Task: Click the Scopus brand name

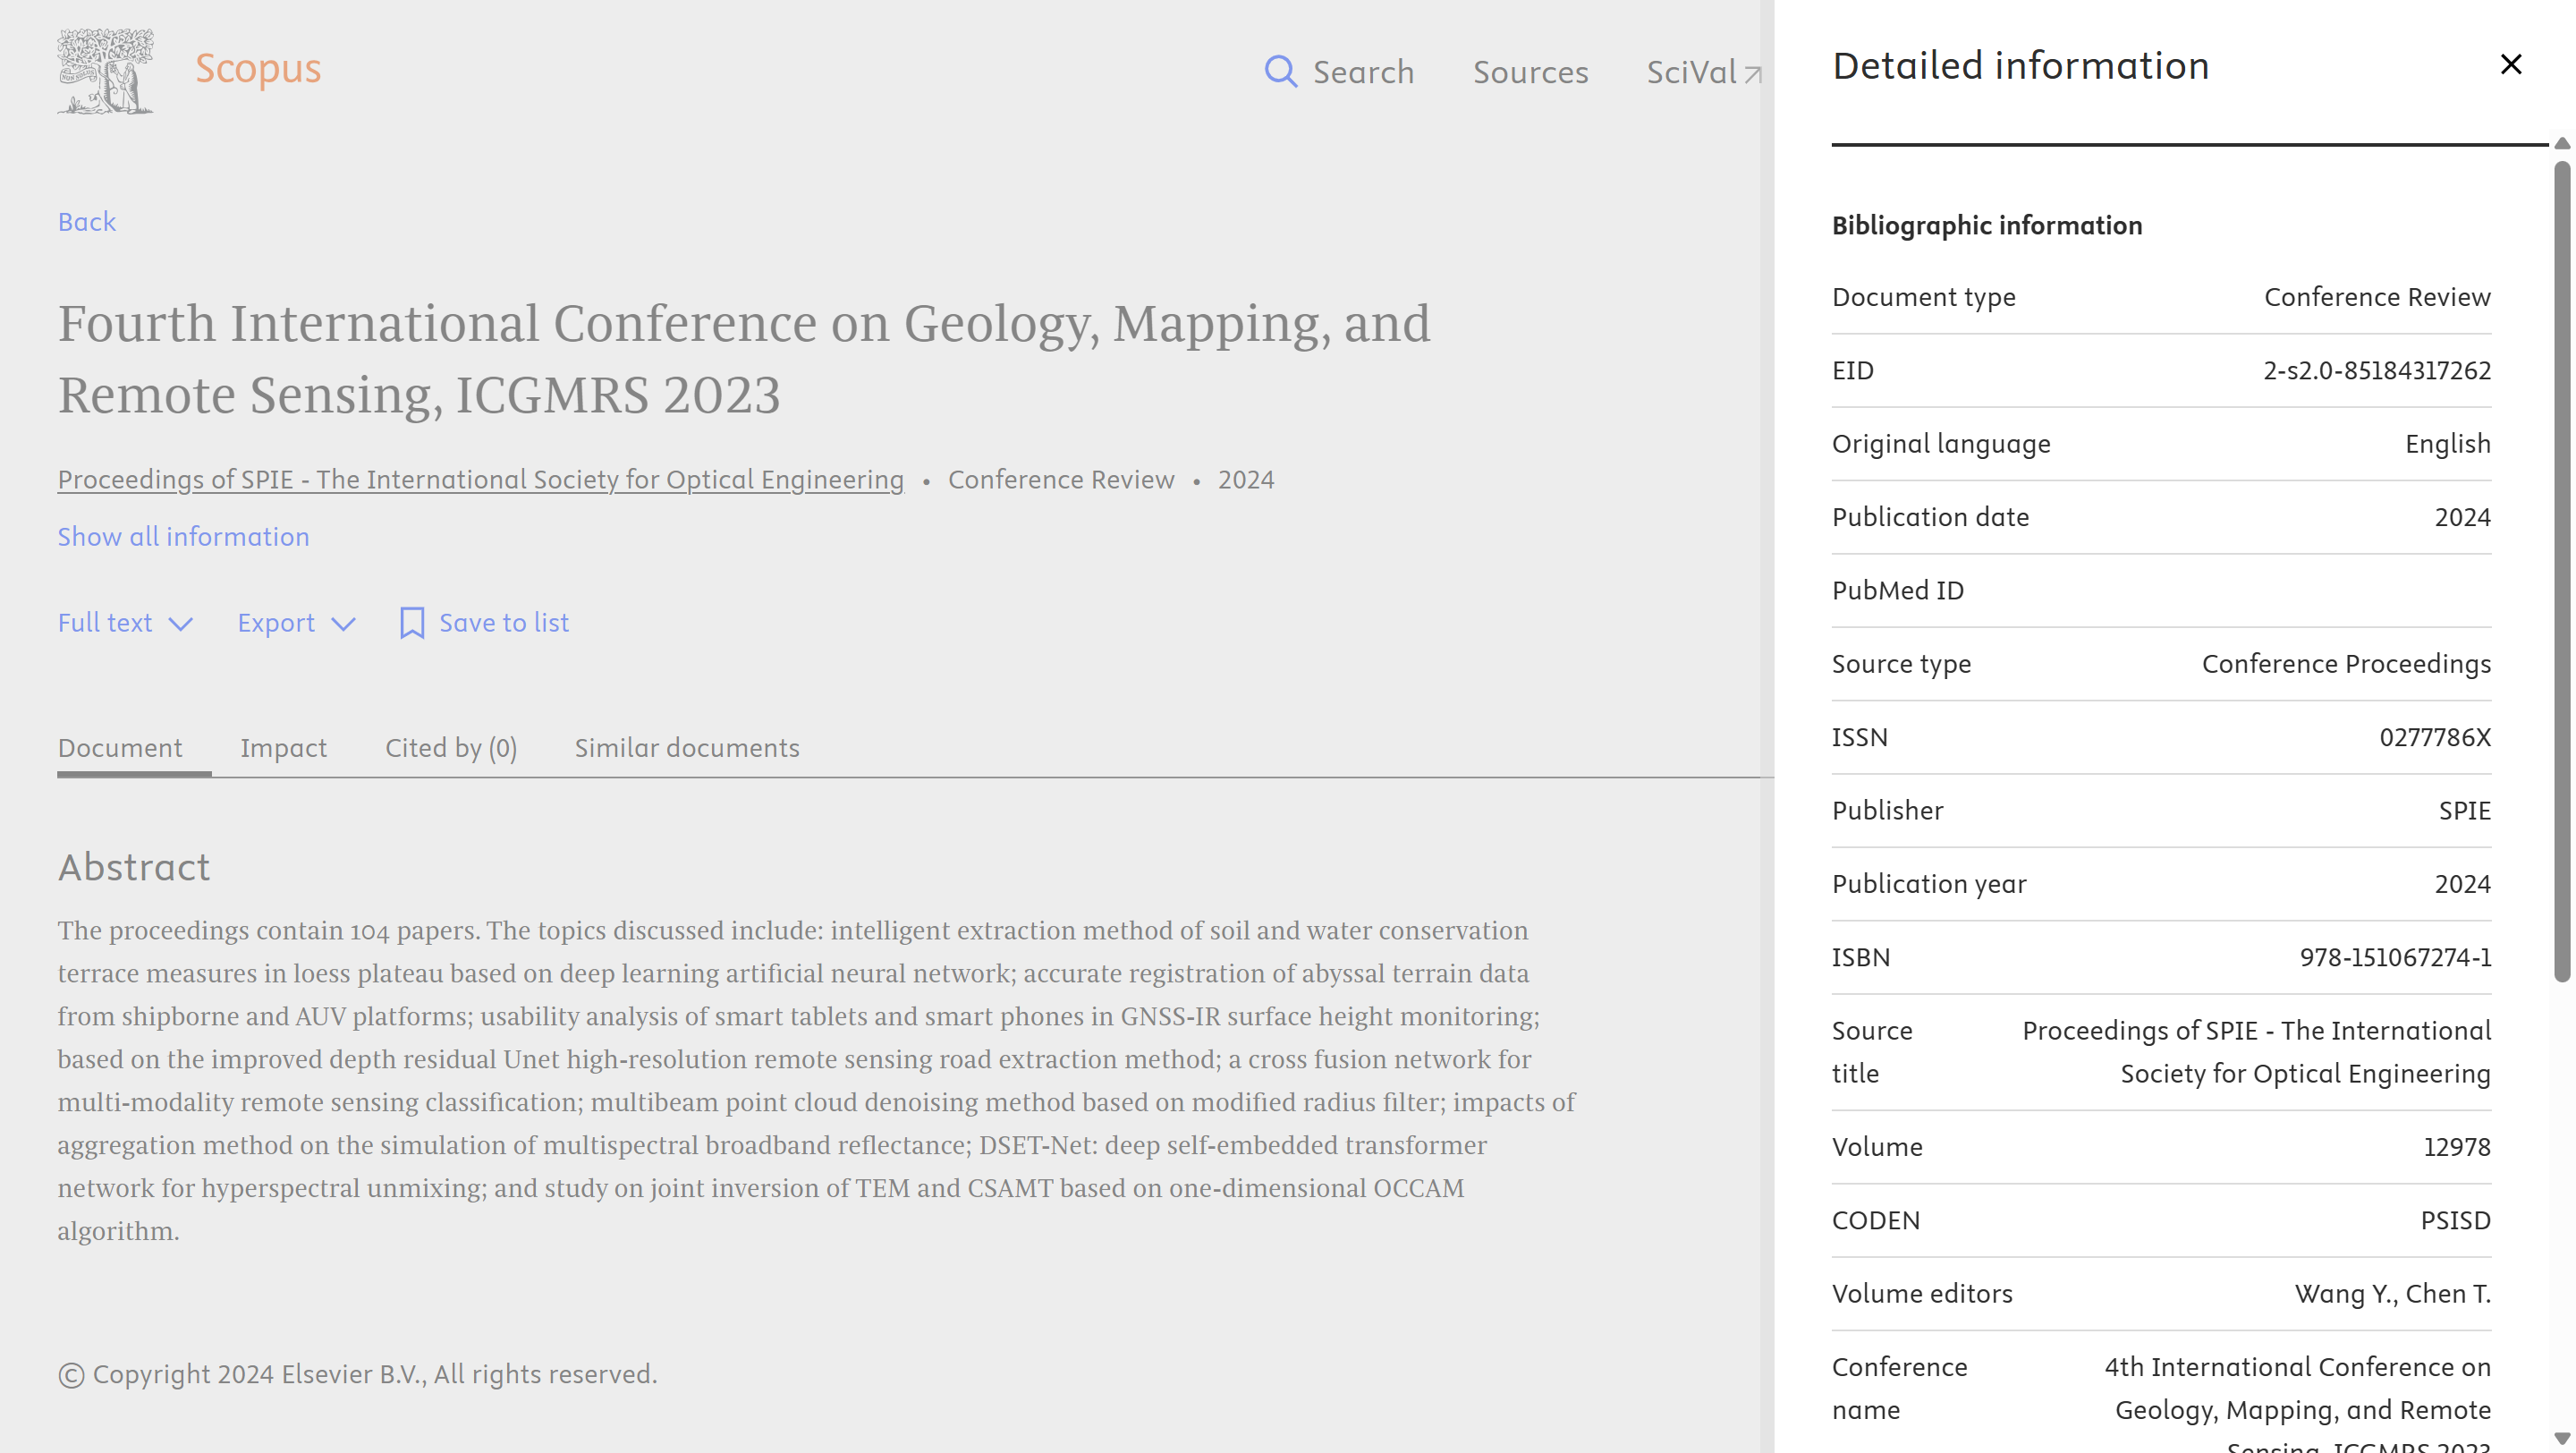Action: coord(258,68)
